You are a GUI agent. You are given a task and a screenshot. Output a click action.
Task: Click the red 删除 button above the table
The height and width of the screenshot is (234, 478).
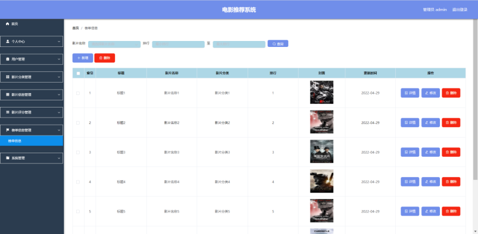click(x=105, y=58)
